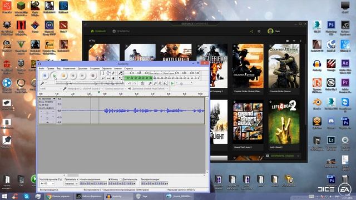Click the selection start time field
The width and height of the screenshot is (356, 200).
93,183
